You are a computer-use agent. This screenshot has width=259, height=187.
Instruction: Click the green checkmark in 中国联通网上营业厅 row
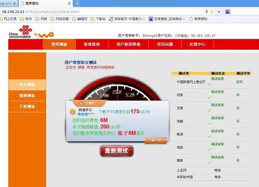[210, 84]
